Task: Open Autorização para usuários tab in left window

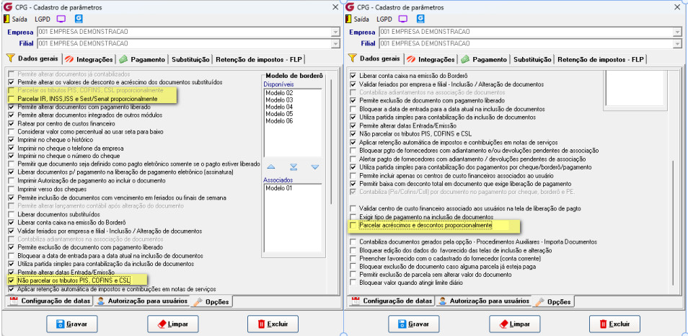Action: click(x=142, y=301)
